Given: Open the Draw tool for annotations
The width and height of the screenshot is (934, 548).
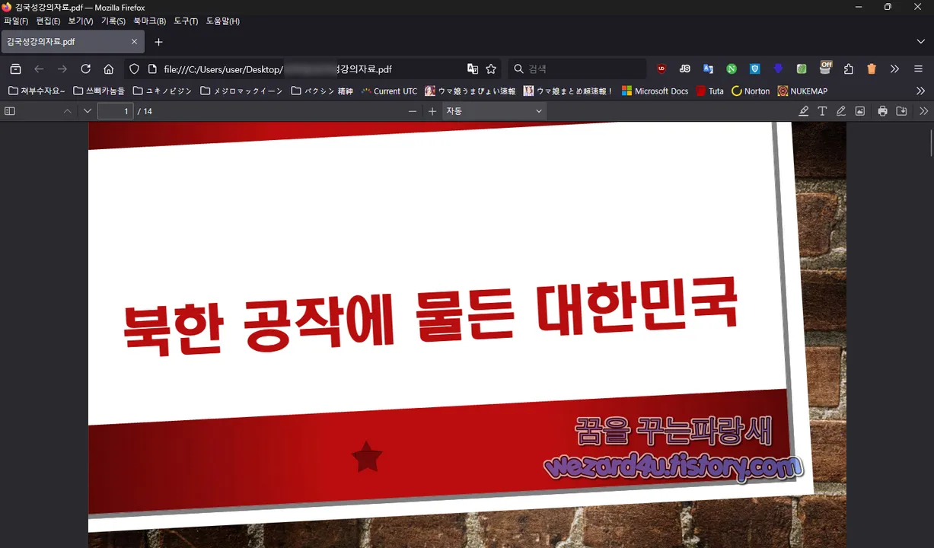Looking at the screenshot, I should 840,110.
